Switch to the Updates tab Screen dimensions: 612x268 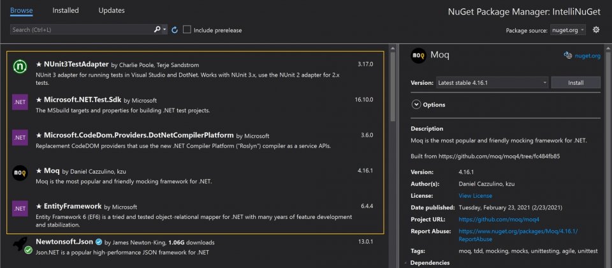[112, 11]
